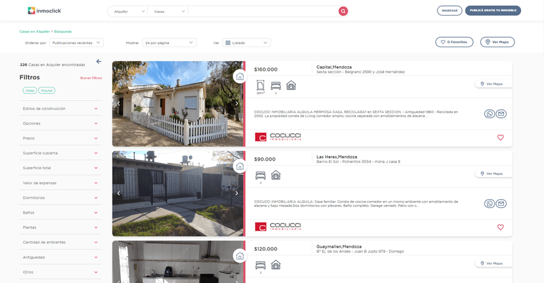This screenshot has height=283, width=544.
Task: Collapse the filters panel with the back arrow
Action: pyautogui.click(x=99, y=62)
